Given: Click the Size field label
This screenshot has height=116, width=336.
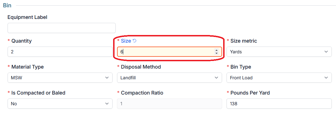Looking at the screenshot, I should tap(126, 41).
